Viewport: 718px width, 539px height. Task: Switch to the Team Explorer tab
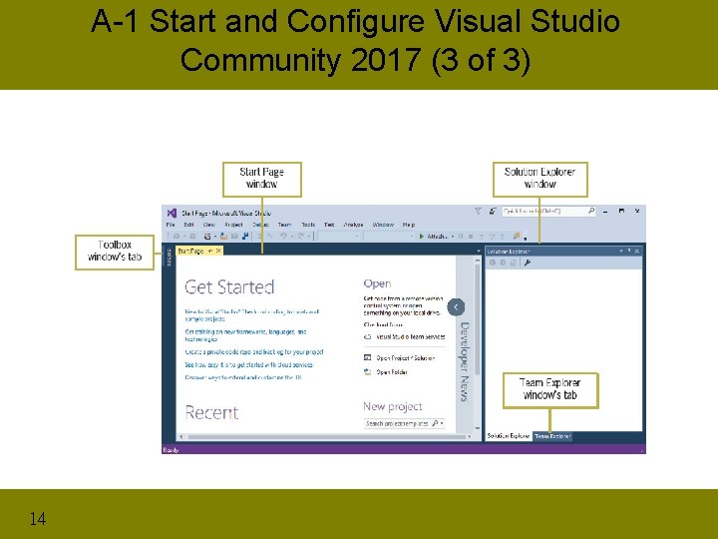[552, 436]
